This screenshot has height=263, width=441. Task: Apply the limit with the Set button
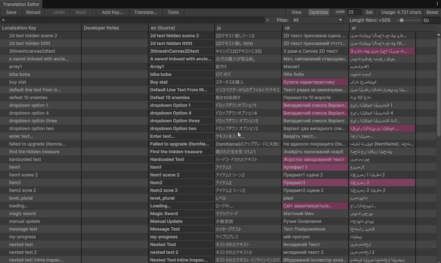369,12
